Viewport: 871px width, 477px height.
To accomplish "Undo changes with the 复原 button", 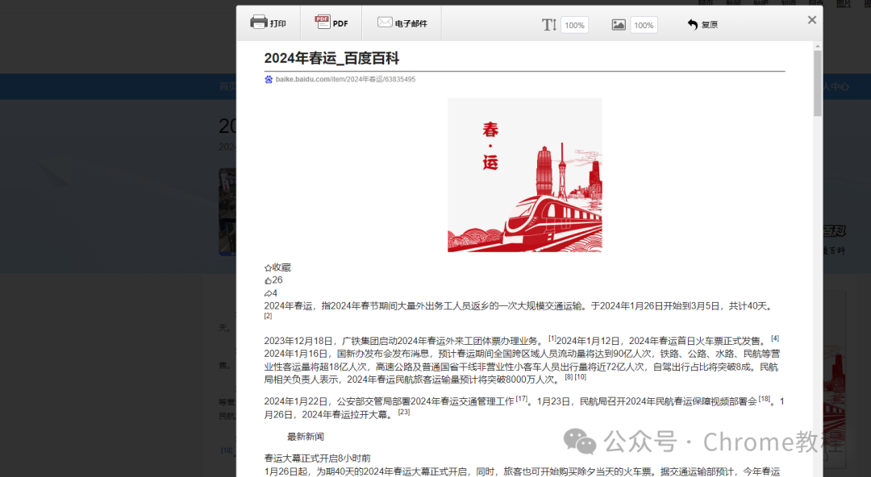I will (x=702, y=24).
